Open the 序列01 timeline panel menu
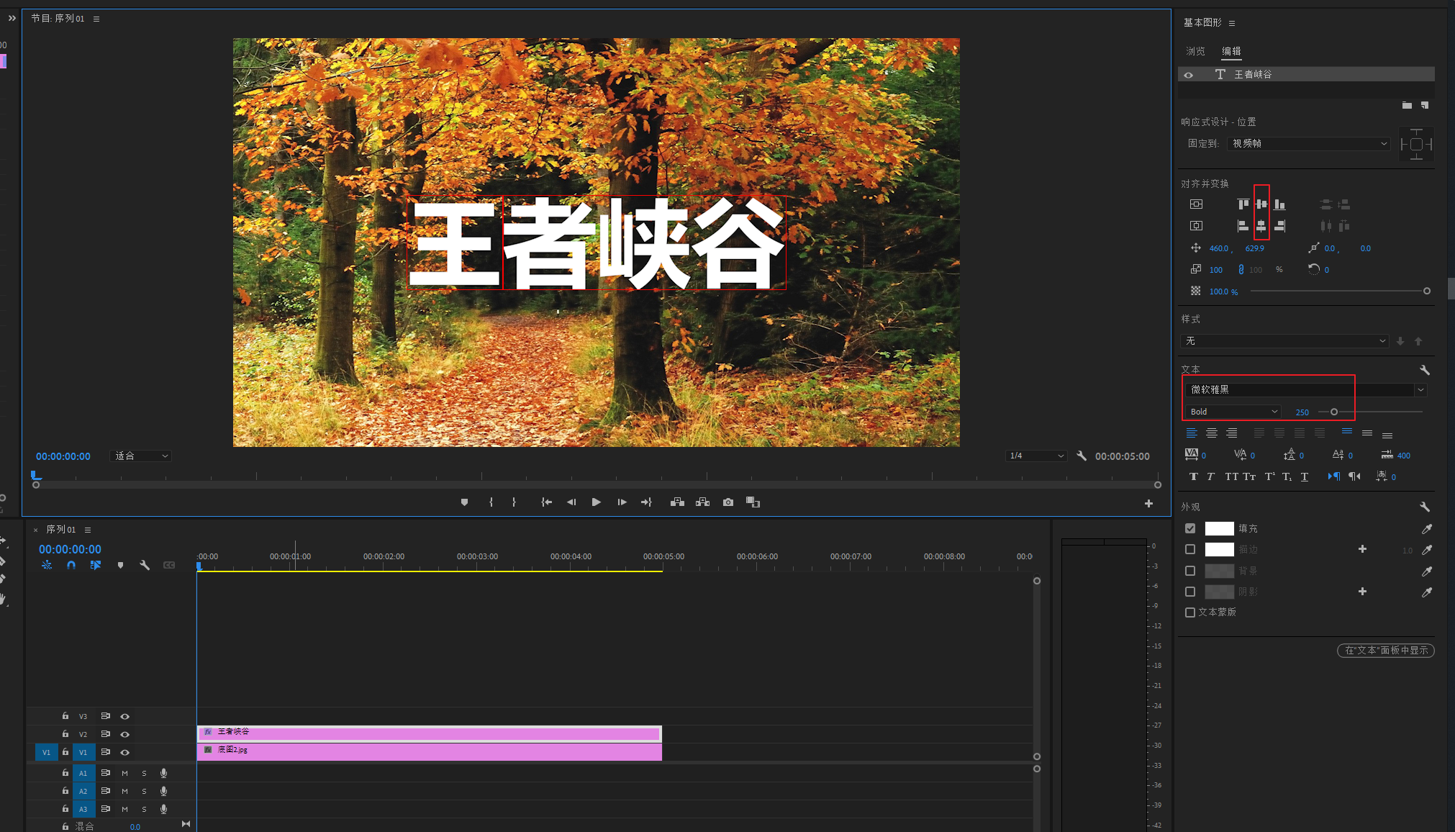Image resolution: width=1455 pixels, height=832 pixels. pyautogui.click(x=88, y=530)
